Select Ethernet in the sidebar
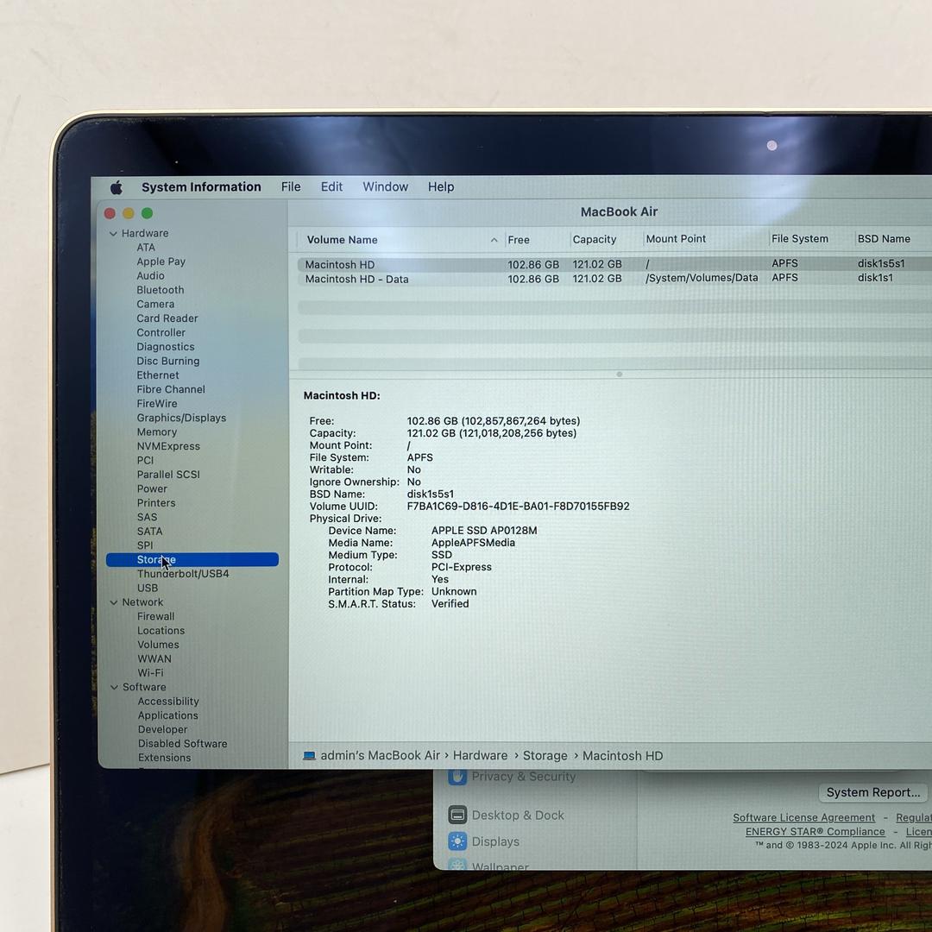This screenshot has height=932, width=932. (158, 375)
